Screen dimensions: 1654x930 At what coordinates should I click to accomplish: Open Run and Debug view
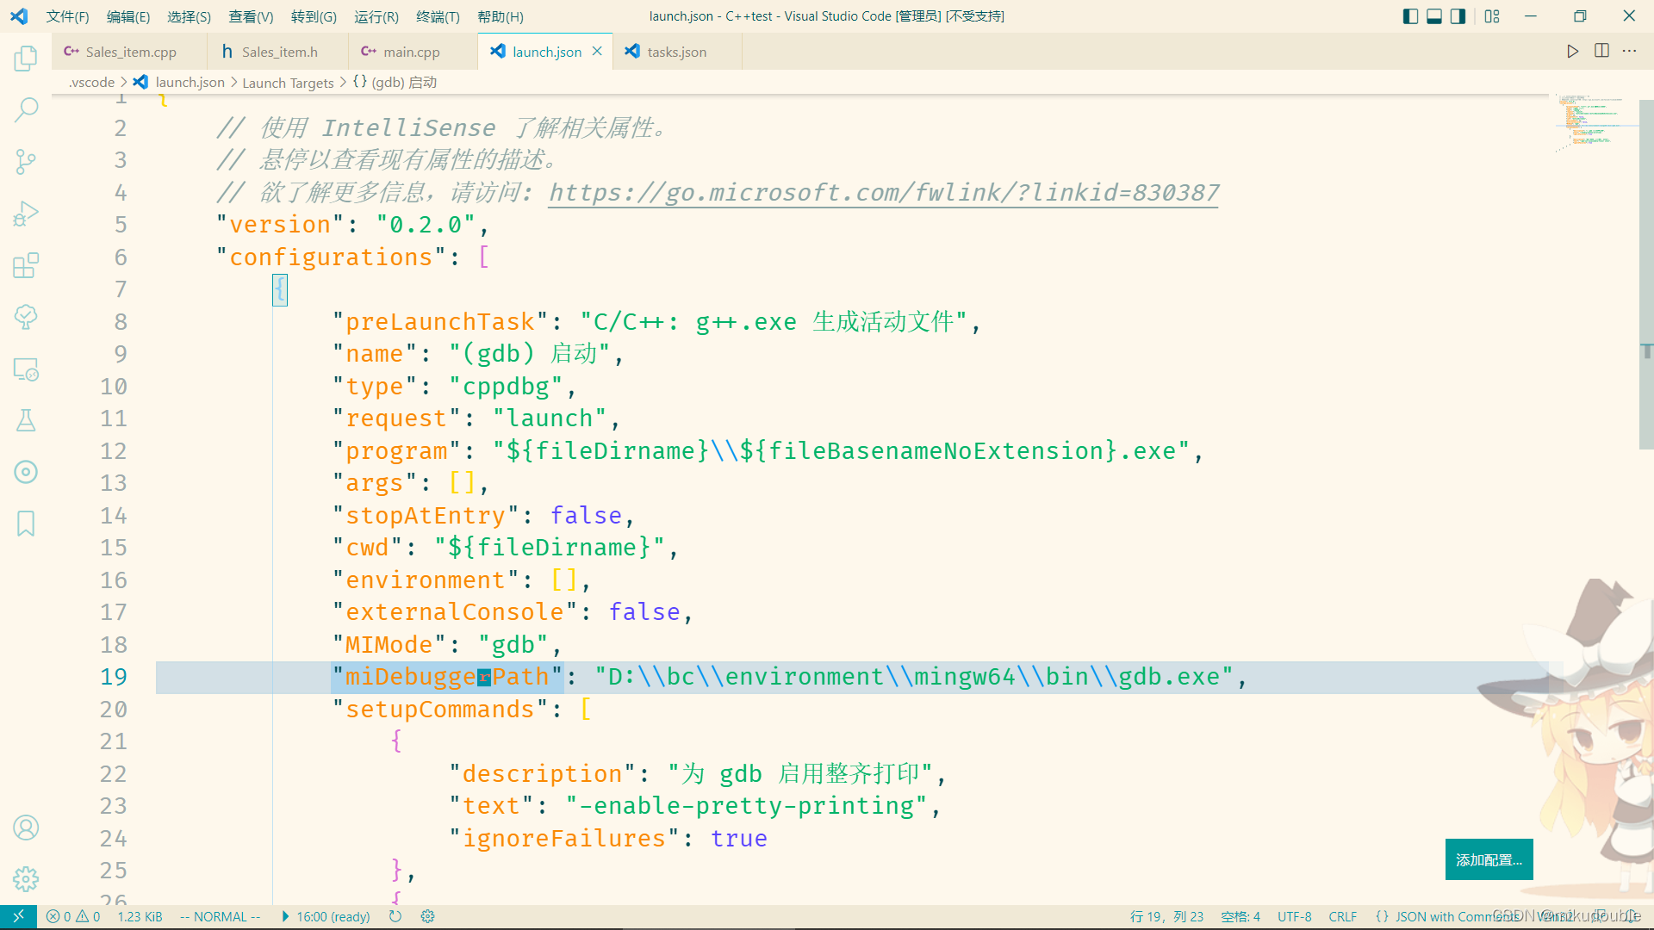tap(26, 214)
